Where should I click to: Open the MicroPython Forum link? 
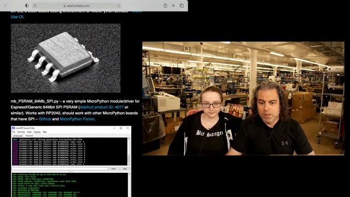(x=77, y=119)
